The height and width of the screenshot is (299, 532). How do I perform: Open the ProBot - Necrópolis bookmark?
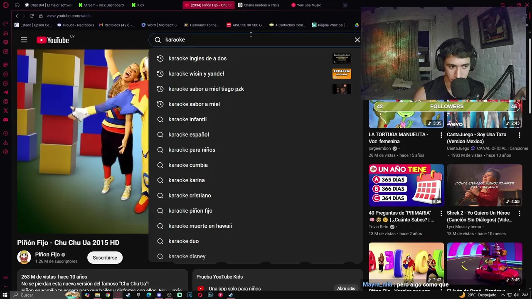(76, 25)
